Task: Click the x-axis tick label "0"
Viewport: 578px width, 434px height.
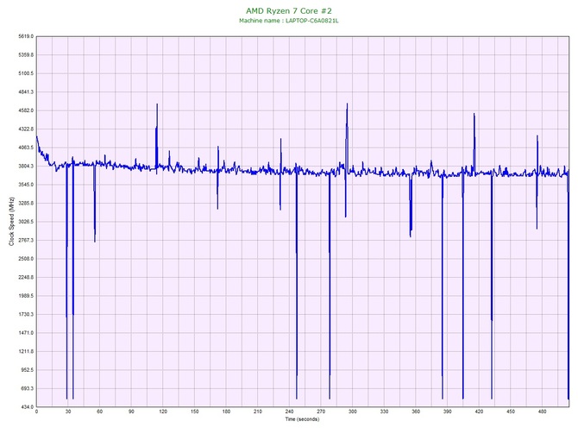Action: (x=36, y=412)
